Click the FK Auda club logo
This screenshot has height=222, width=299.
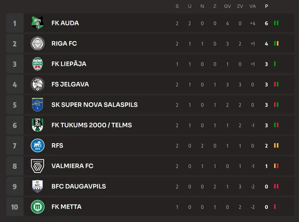click(x=37, y=23)
